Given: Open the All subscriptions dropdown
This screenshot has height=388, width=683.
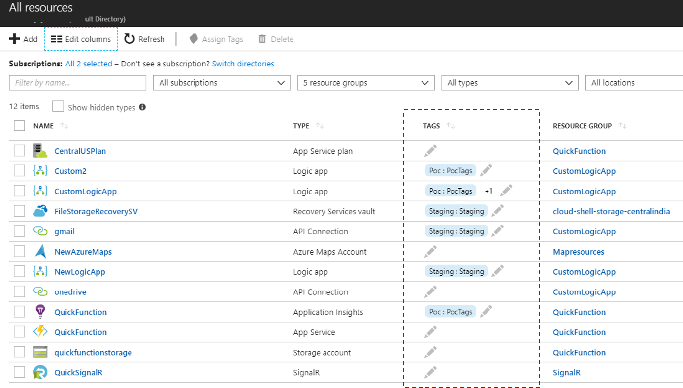Looking at the screenshot, I should coord(222,83).
